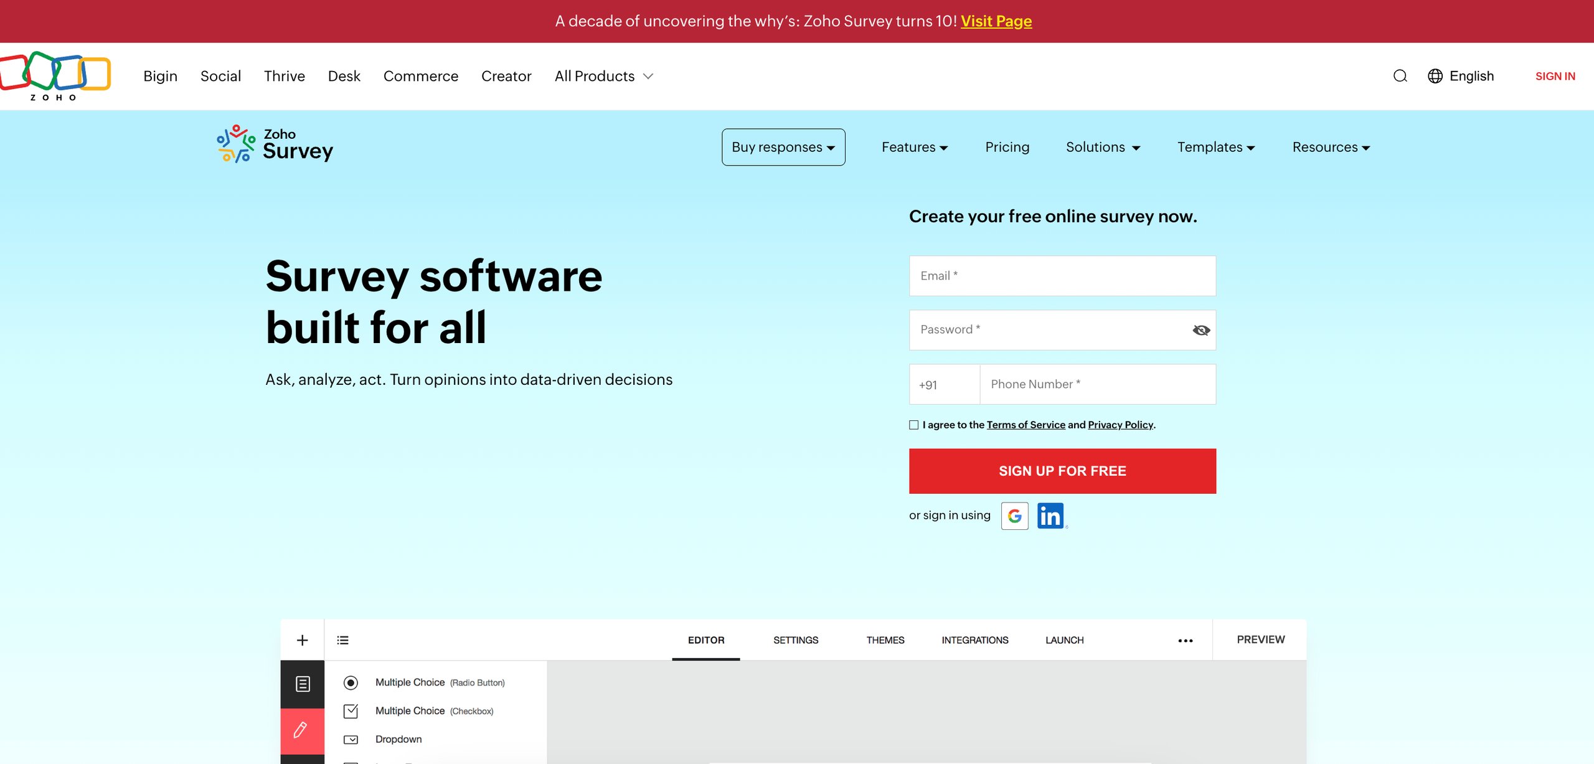1594x764 pixels.
Task: Expand the Templates menu
Action: point(1215,147)
